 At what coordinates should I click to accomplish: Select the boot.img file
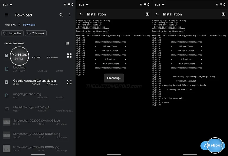point(6,69)
